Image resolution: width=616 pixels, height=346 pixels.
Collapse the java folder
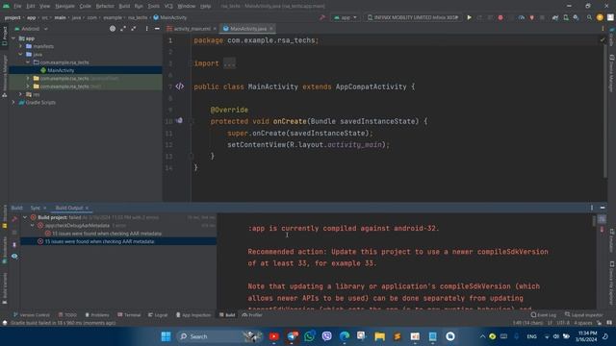(21, 54)
